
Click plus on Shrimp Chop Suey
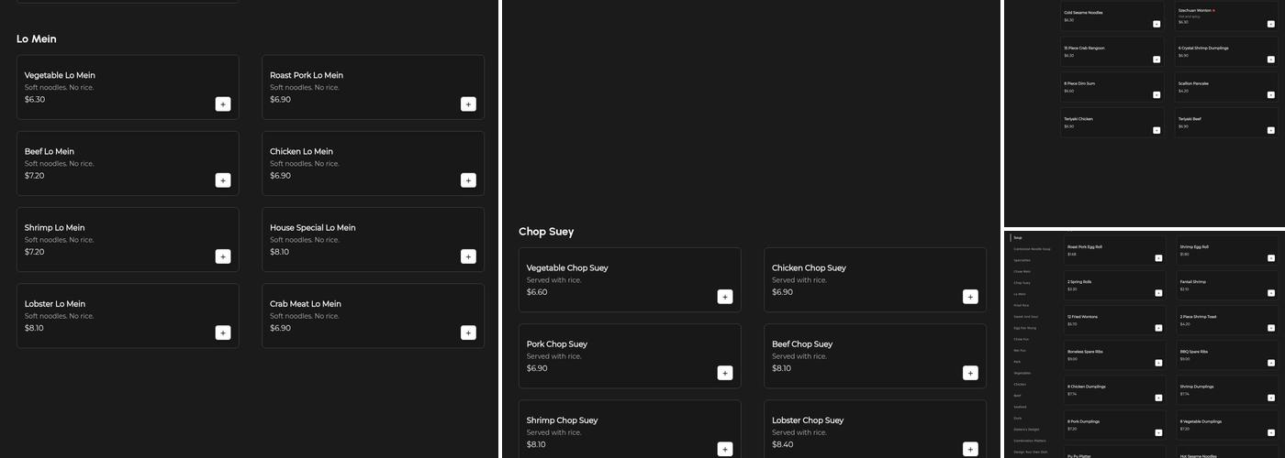(725, 449)
